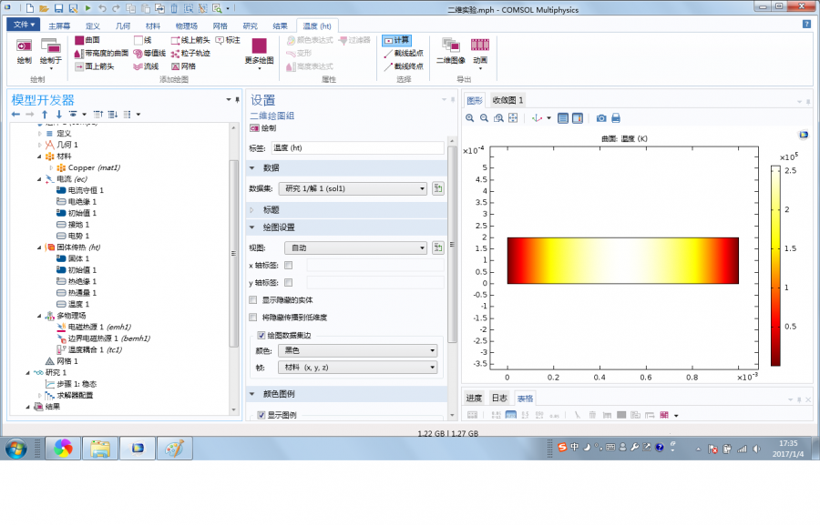Add a 曲面 surface plot
The image size is (820, 525).
pos(87,40)
